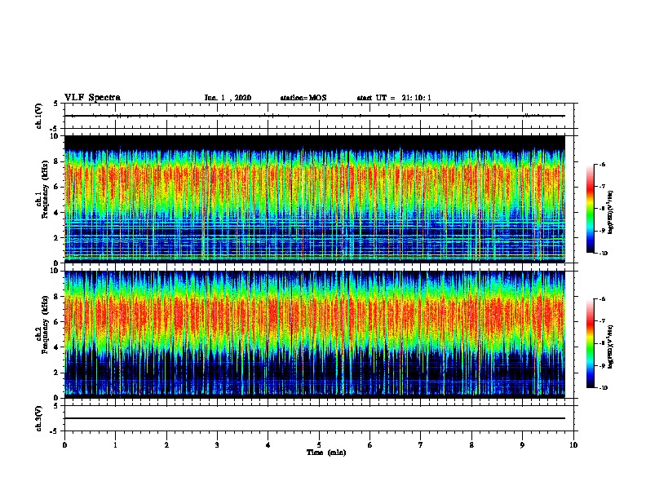Click the "station=MOS" header text
The image size is (646, 499).
click(303, 98)
